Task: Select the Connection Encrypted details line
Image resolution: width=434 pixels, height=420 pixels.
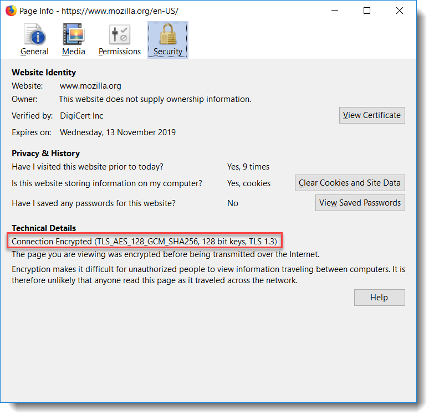Action: point(144,242)
